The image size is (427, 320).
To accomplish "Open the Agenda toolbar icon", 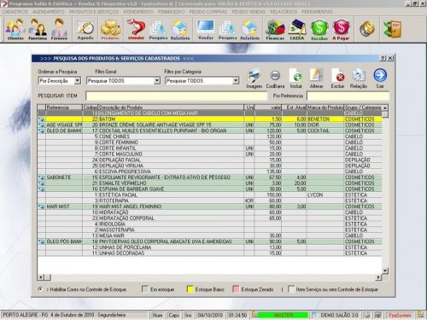I will pyautogui.click(x=85, y=29).
